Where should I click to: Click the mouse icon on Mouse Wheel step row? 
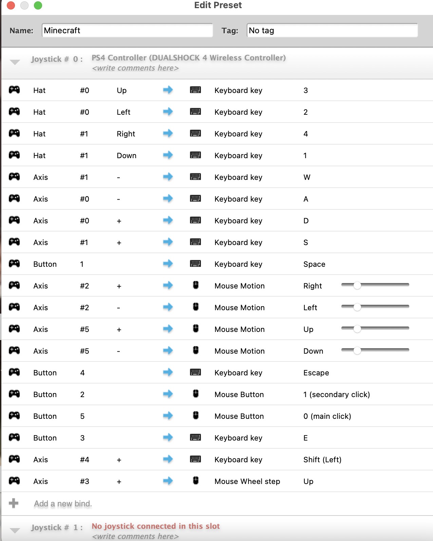point(196,481)
